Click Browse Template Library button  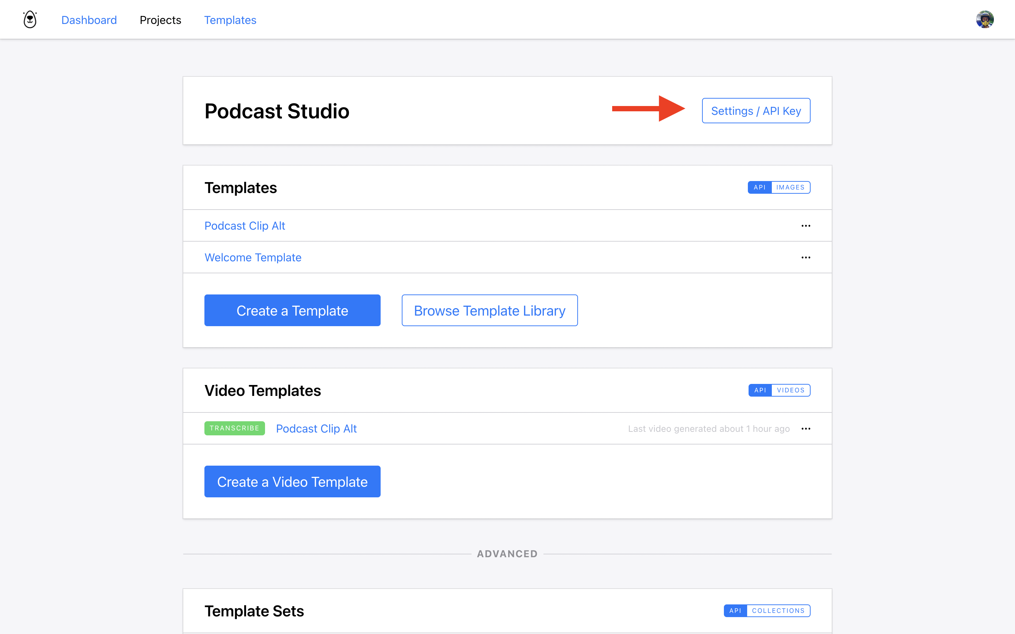pos(490,310)
